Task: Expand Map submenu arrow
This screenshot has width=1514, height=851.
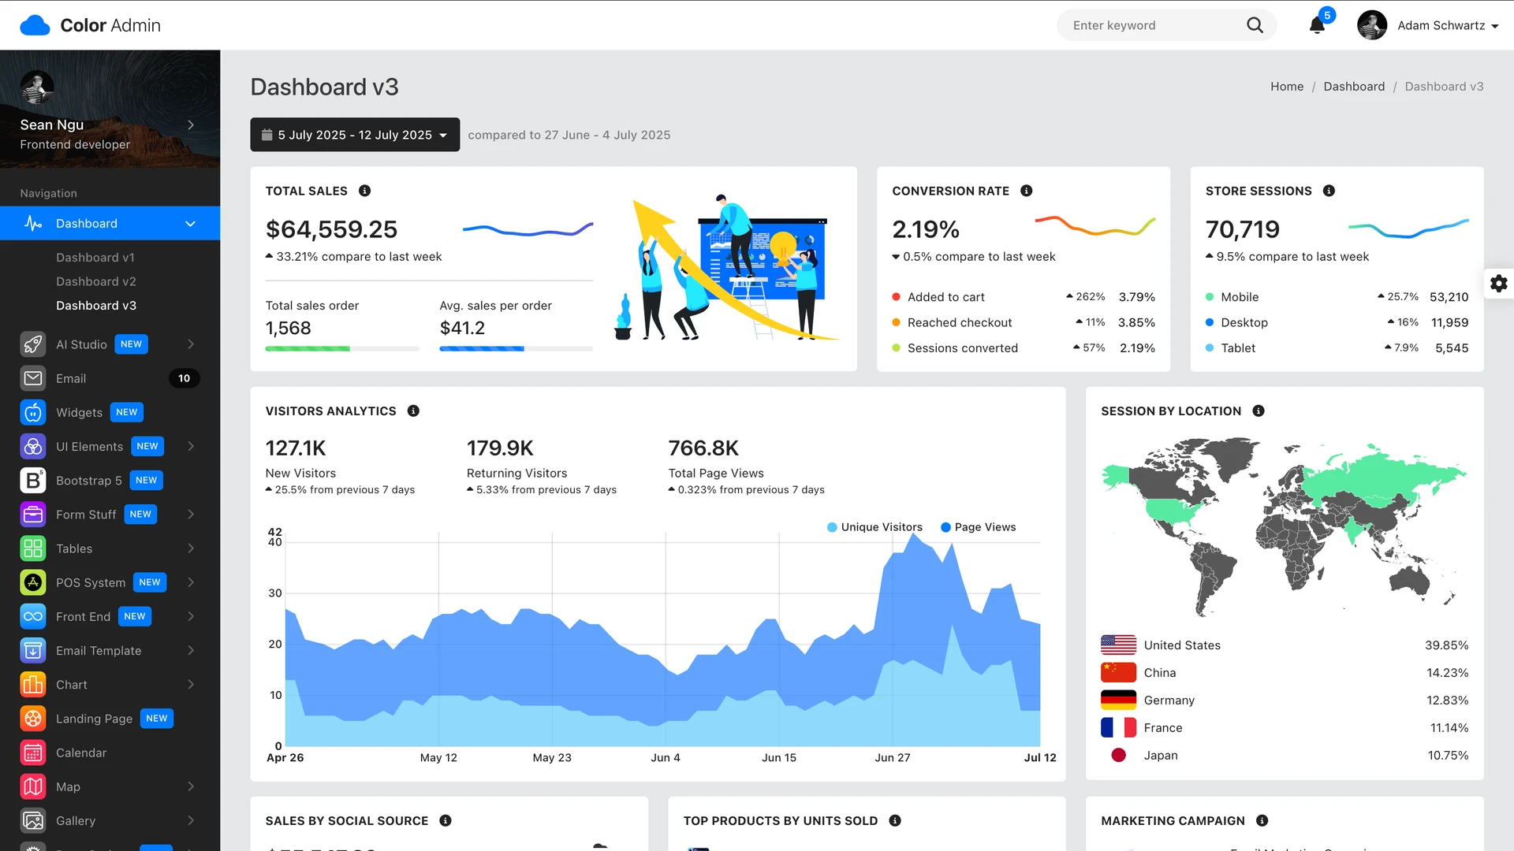Action: click(191, 786)
